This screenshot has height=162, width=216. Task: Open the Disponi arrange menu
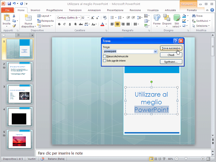pyautogui.click(x=167, y=21)
